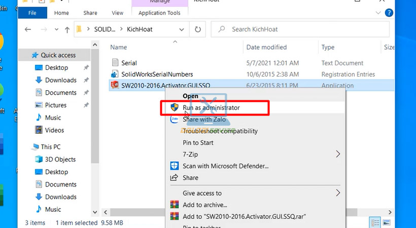Image resolution: width=416 pixels, height=228 pixels.
Task: Switch to the Home ribbon tab
Action: click(x=61, y=13)
